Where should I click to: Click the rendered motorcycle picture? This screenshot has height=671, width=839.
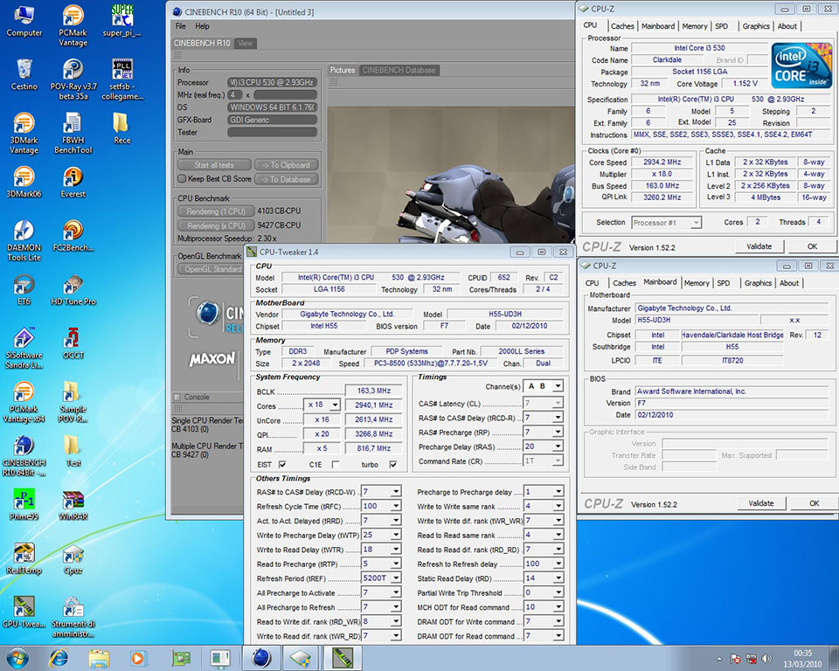[451, 175]
